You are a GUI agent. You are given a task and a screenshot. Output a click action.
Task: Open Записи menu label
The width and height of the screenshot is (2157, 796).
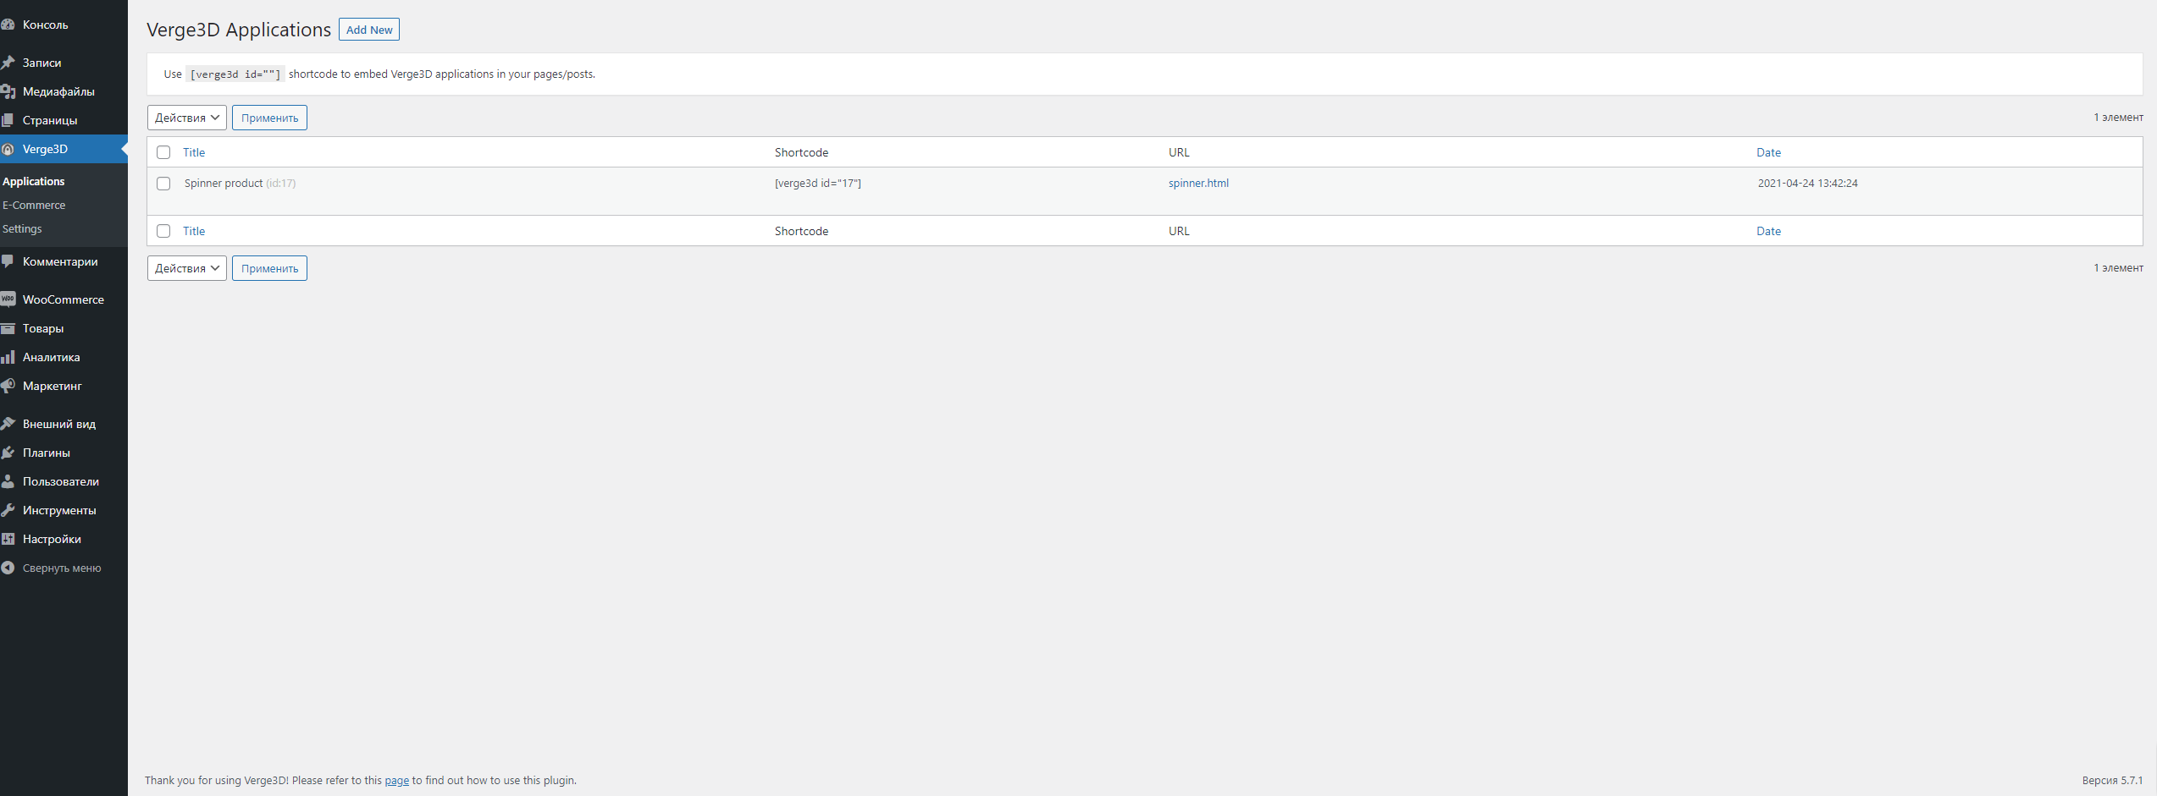coord(42,63)
